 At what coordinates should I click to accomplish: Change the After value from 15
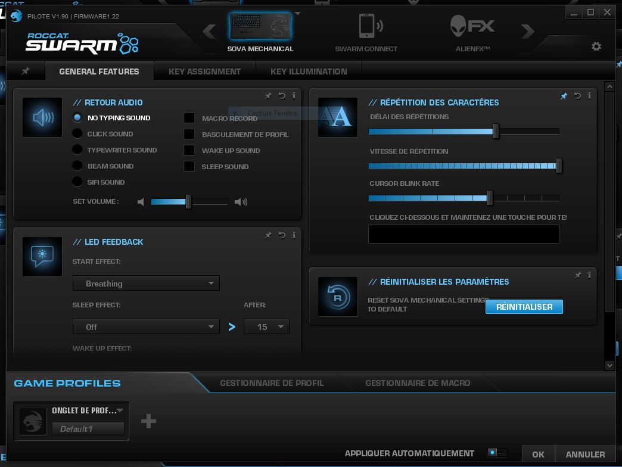pyautogui.click(x=266, y=326)
